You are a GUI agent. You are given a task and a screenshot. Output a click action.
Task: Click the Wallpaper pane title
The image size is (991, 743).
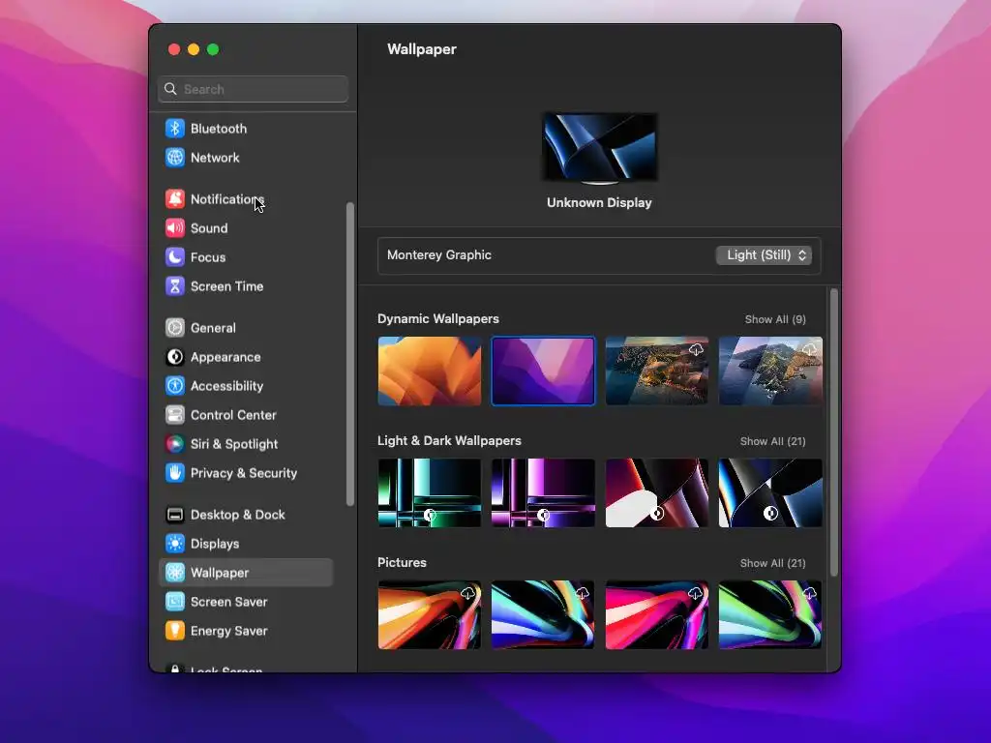pos(422,49)
